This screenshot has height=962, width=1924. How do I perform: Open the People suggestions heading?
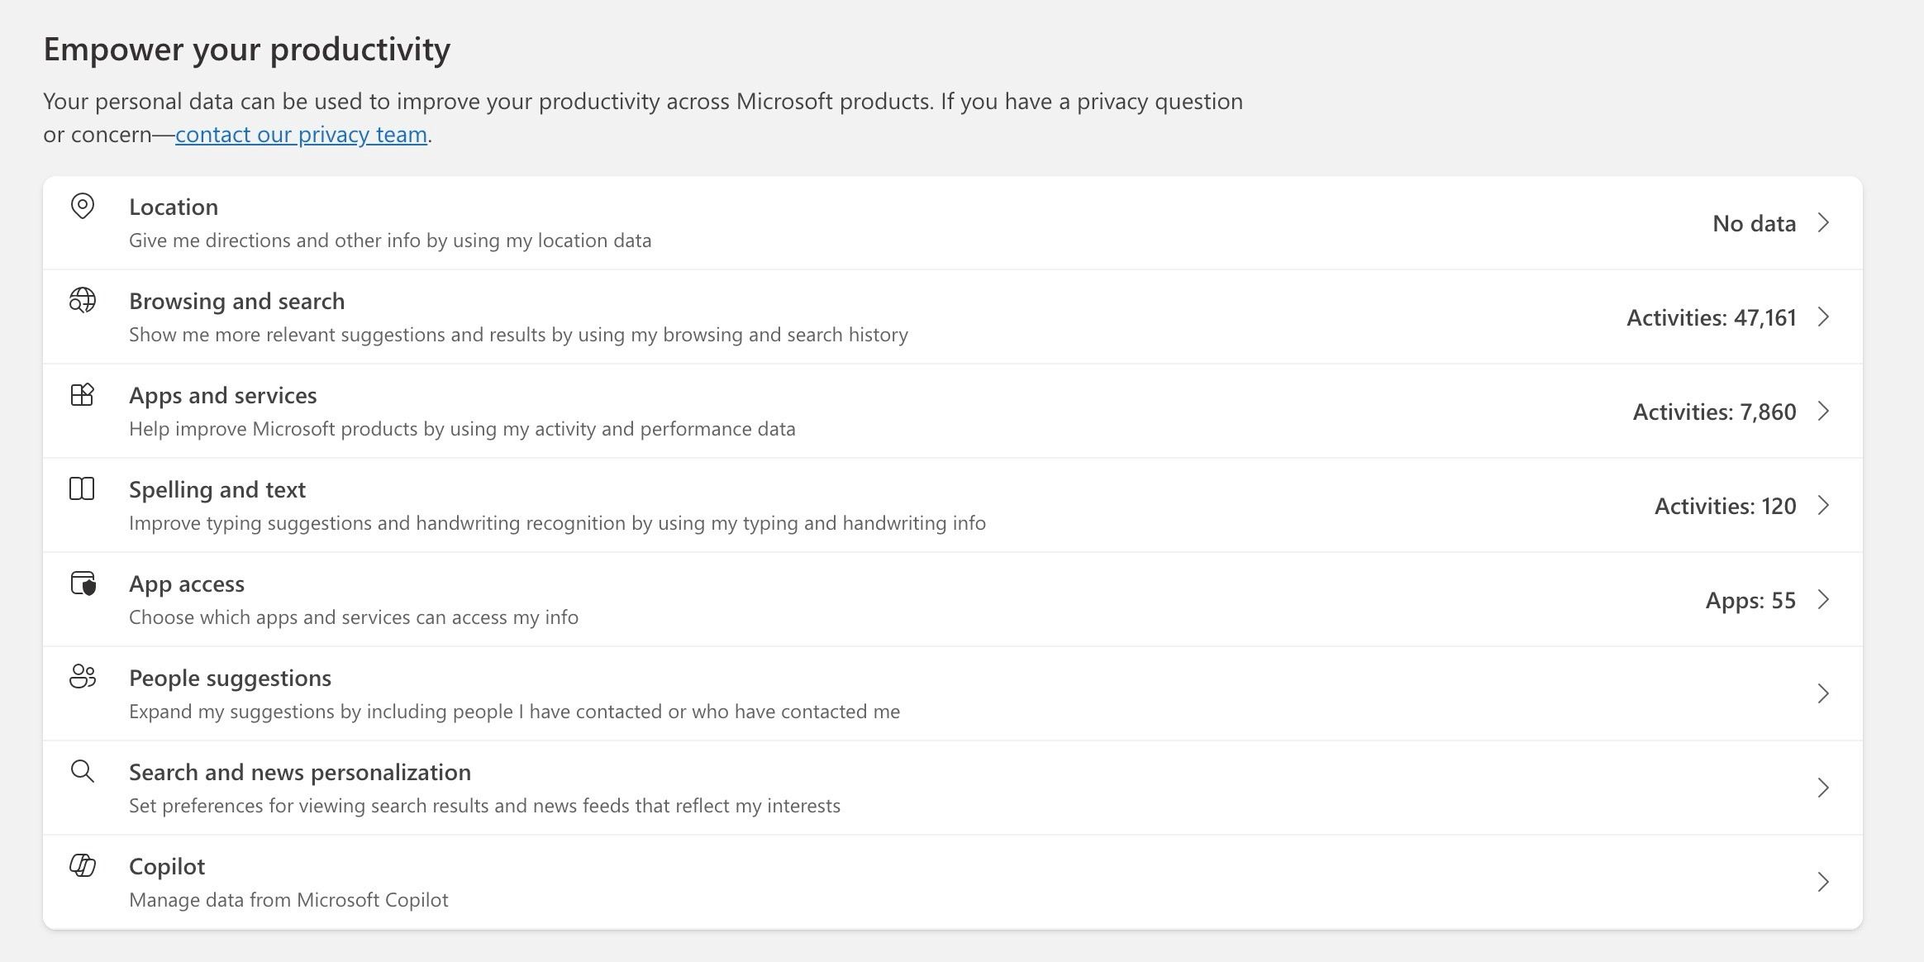230,678
